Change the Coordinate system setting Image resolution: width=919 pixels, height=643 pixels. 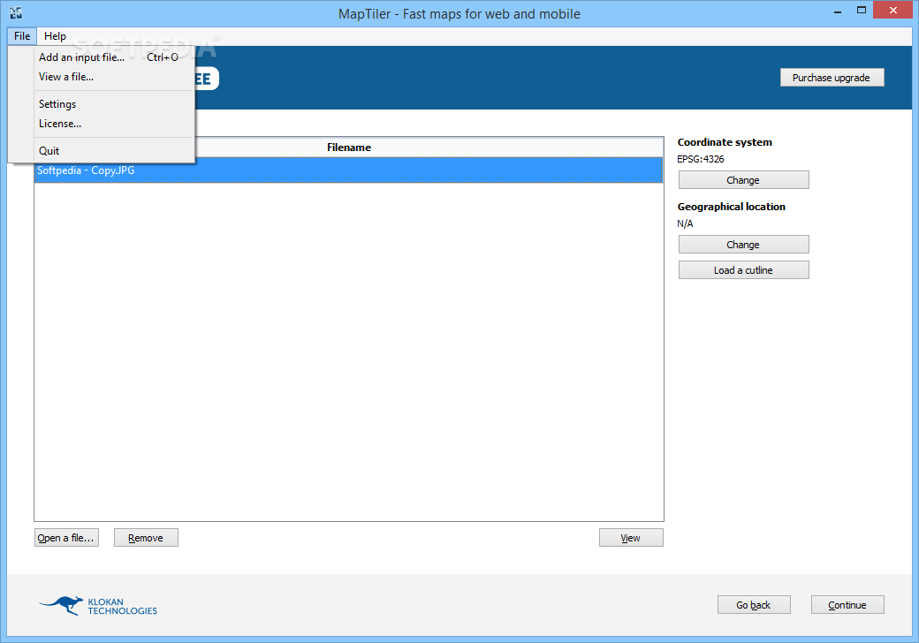pyautogui.click(x=743, y=180)
